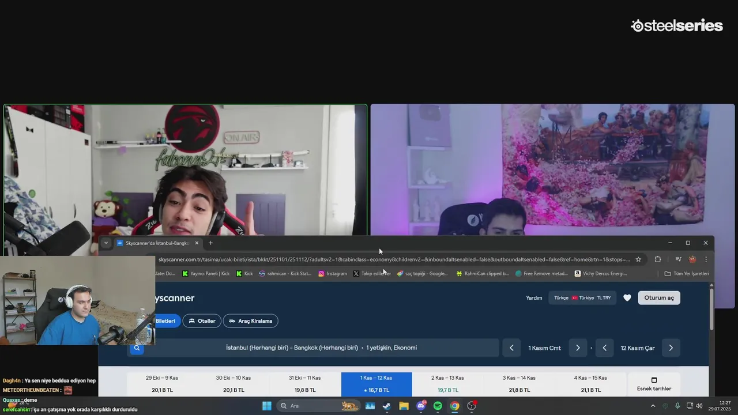Open the Chrome extensions puzzle icon
The width and height of the screenshot is (738, 415).
tap(657, 259)
